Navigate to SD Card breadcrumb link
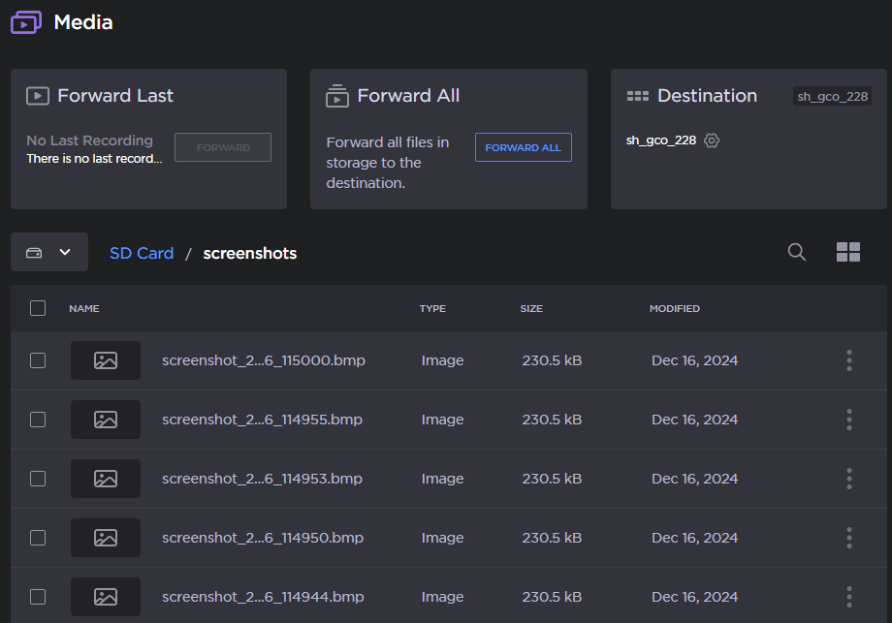The height and width of the screenshot is (623, 892). point(142,253)
